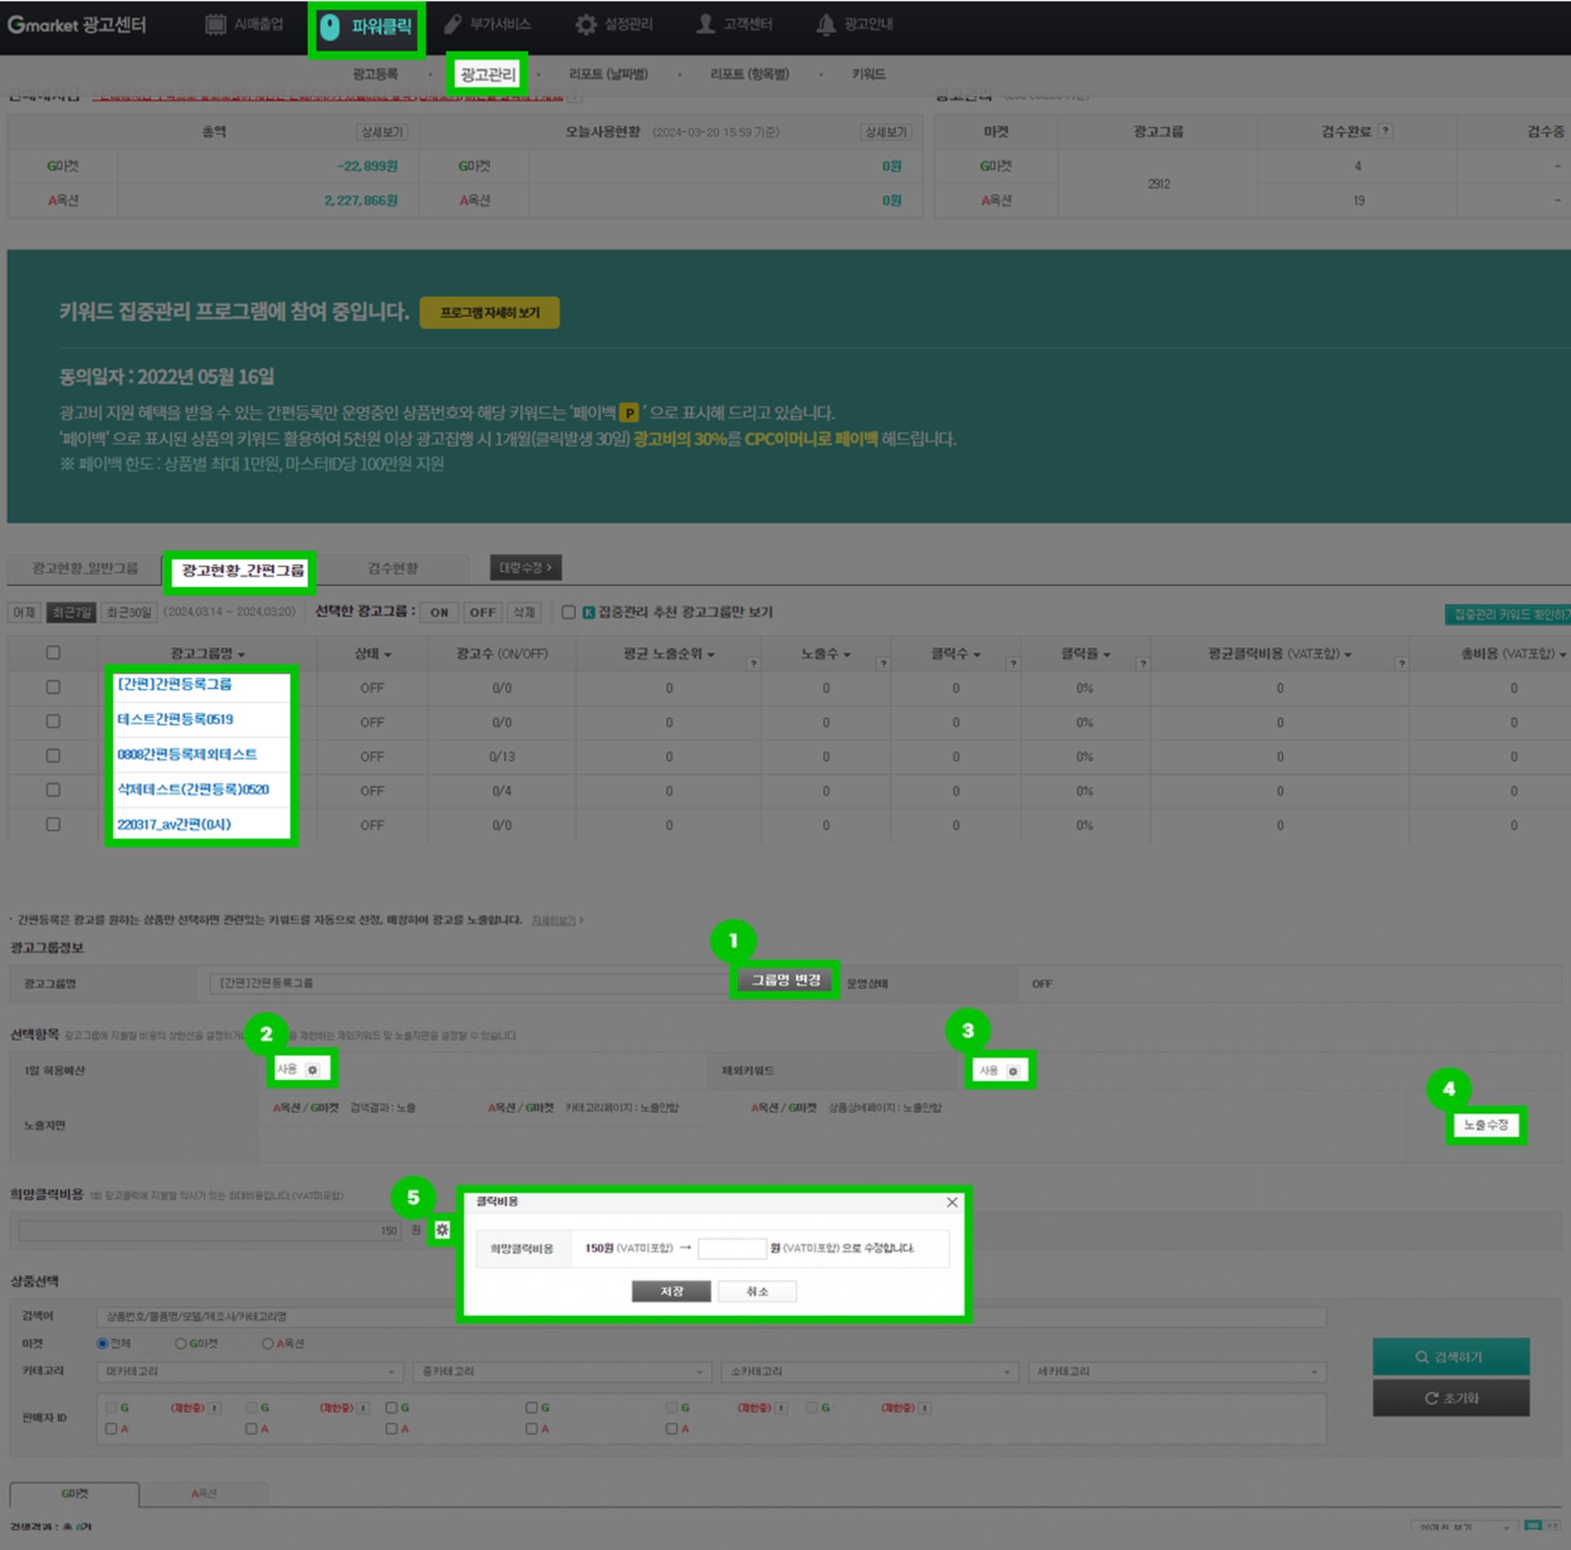Open the 파워클릭 menu
Viewport: 1571px width, 1550px height.
(x=366, y=27)
